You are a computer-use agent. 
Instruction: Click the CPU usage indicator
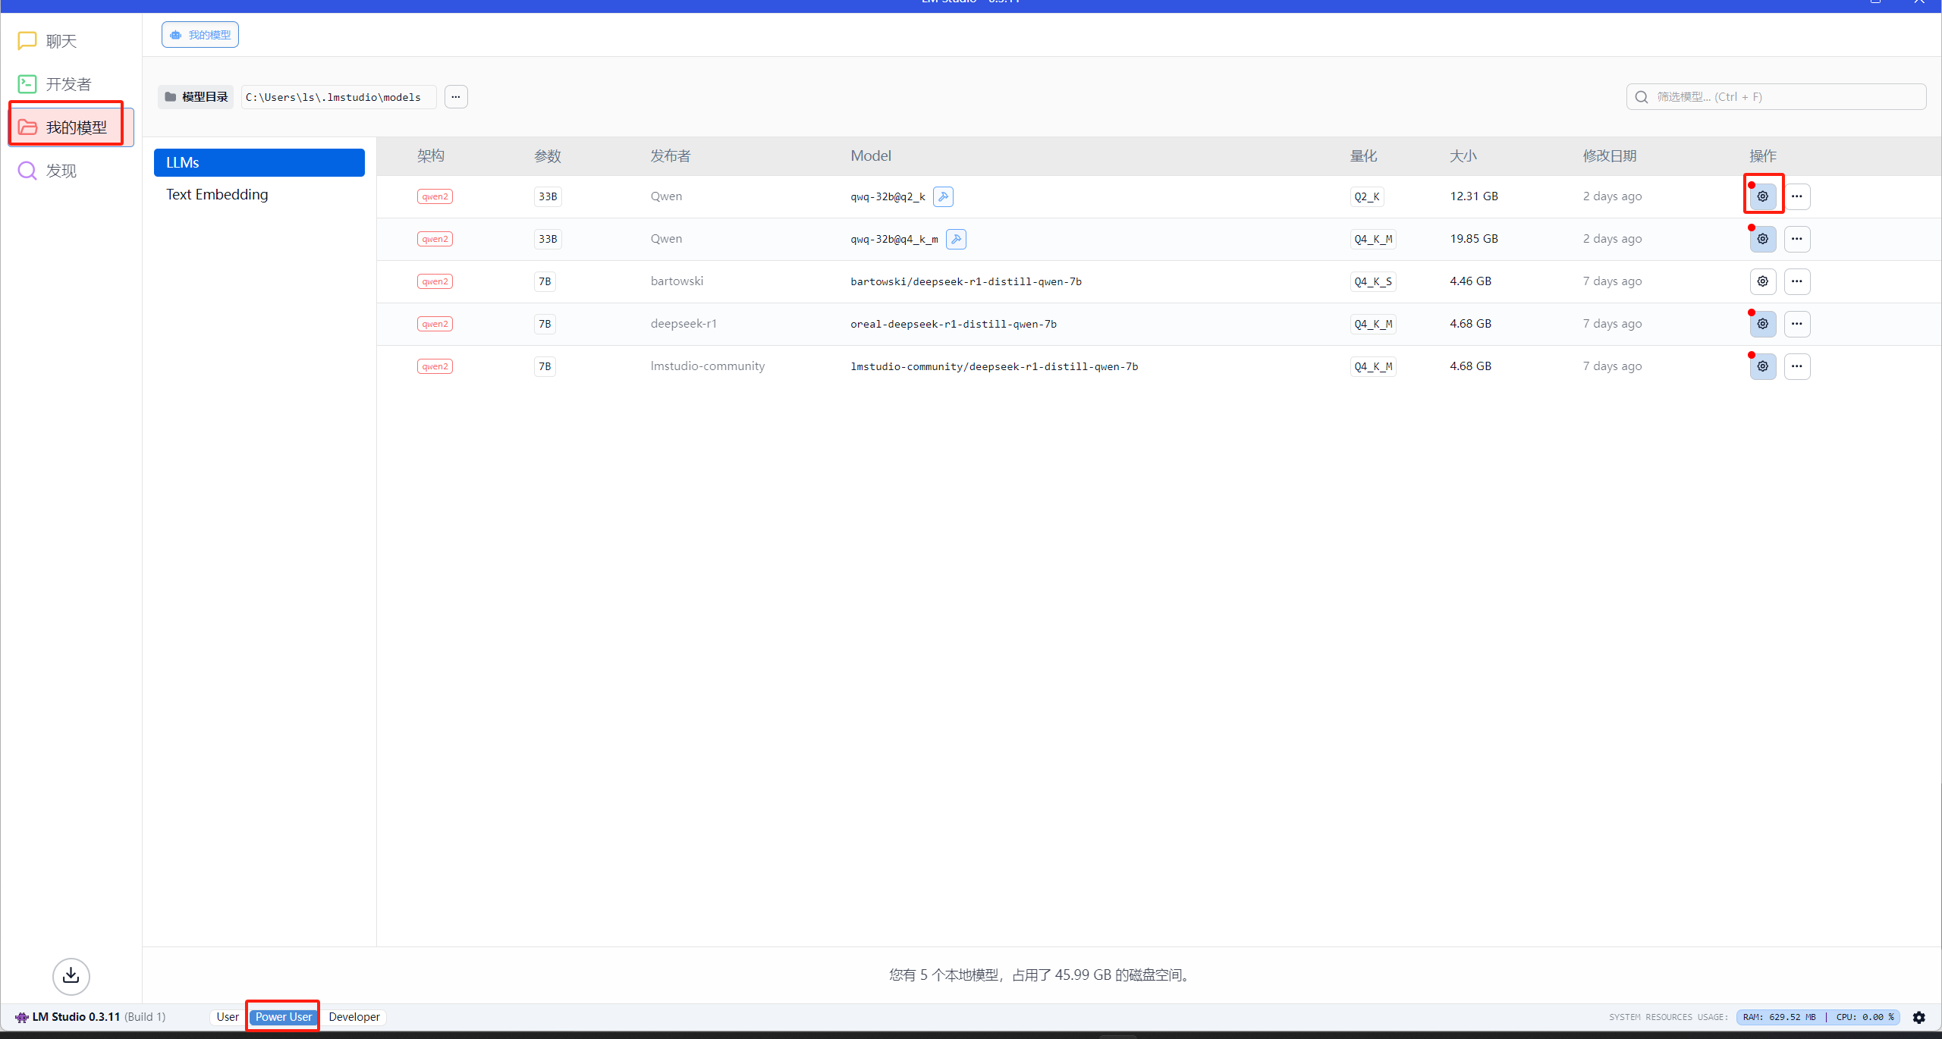point(1865,1018)
